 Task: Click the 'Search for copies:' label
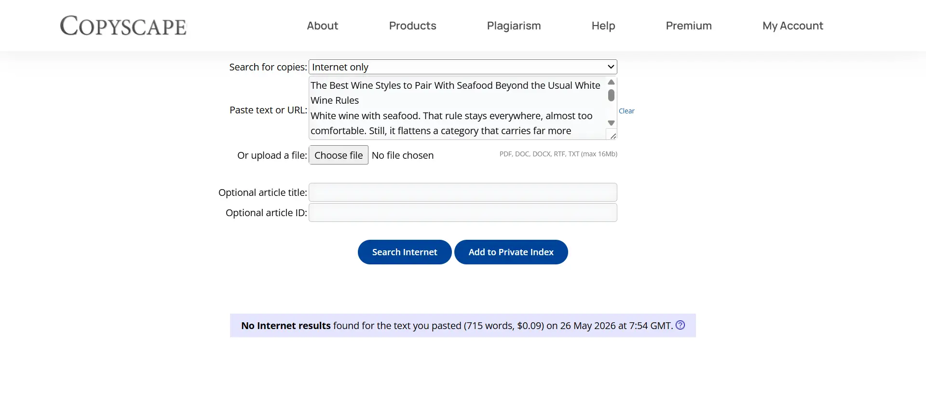tap(268, 67)
